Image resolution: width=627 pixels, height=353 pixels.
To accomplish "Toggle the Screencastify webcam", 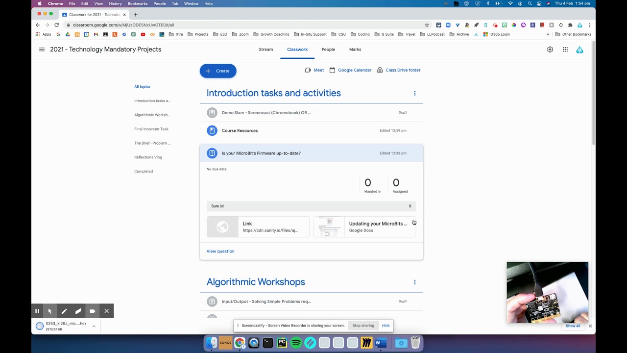I will click(92, 311).
